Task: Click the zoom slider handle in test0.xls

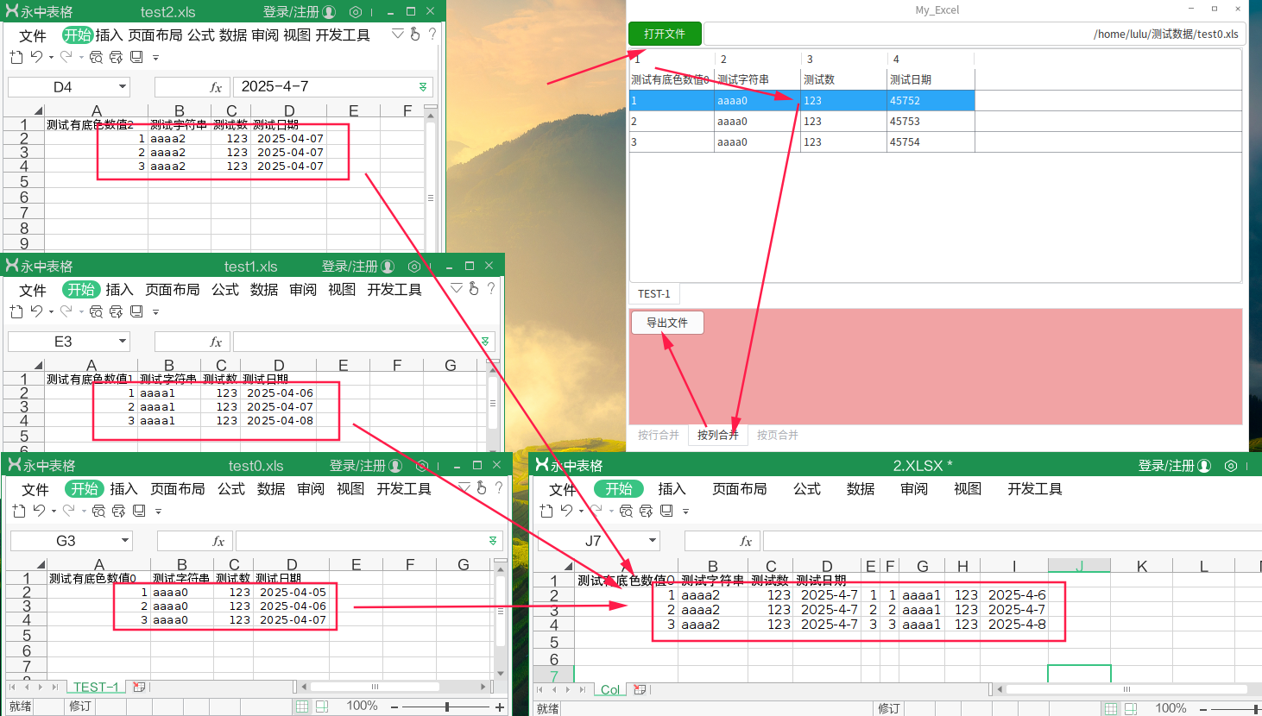Action: coord(447,707)
